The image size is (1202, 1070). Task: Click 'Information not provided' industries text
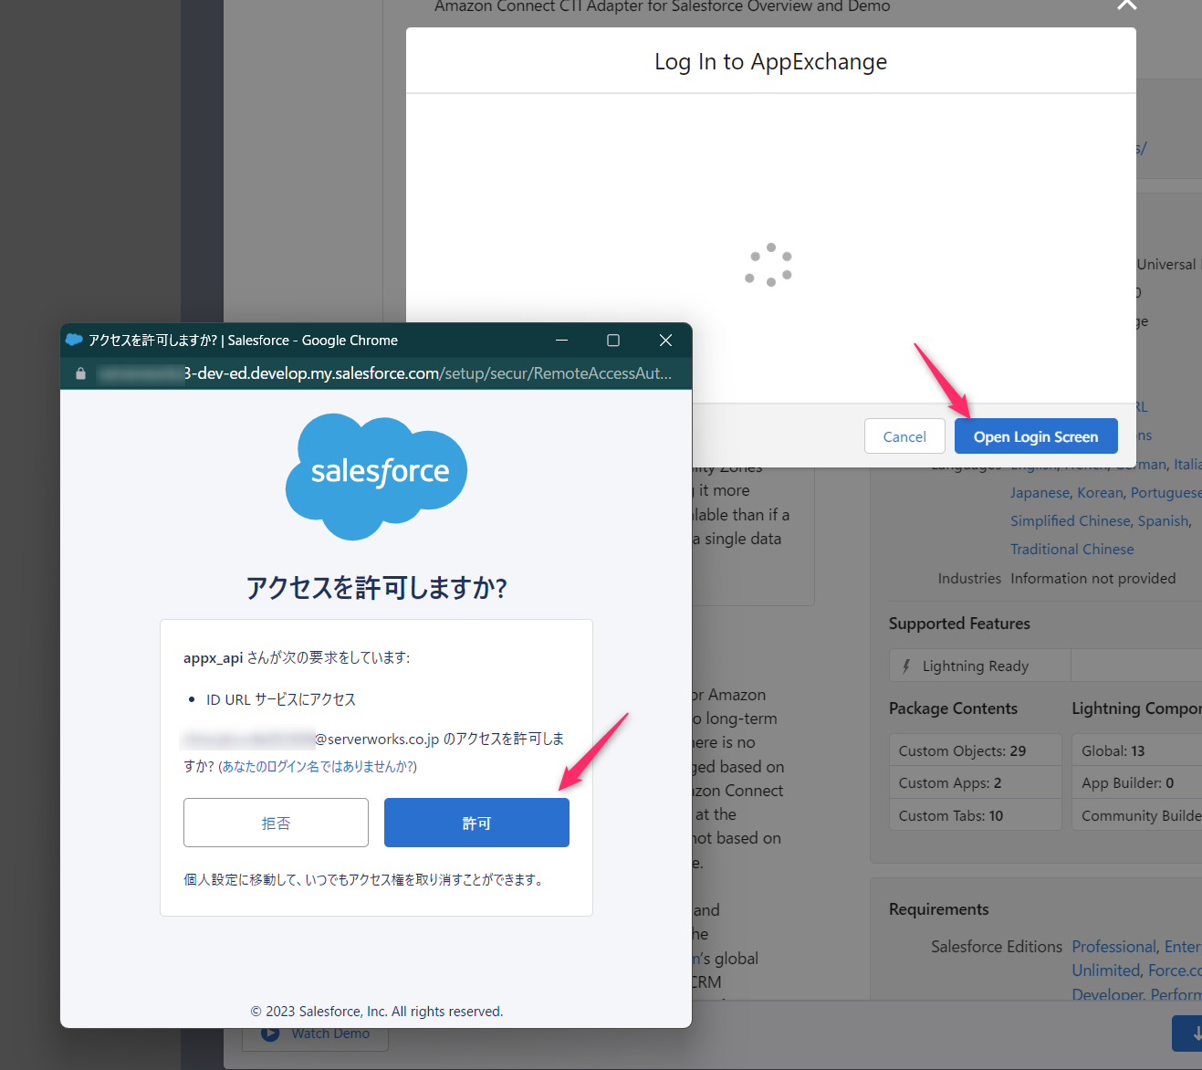click(x=1092, y=578)
